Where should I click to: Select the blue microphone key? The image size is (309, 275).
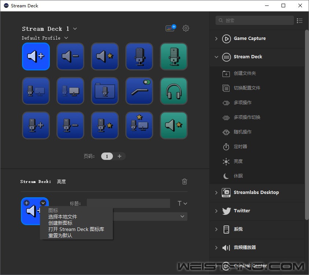[139, 56]
